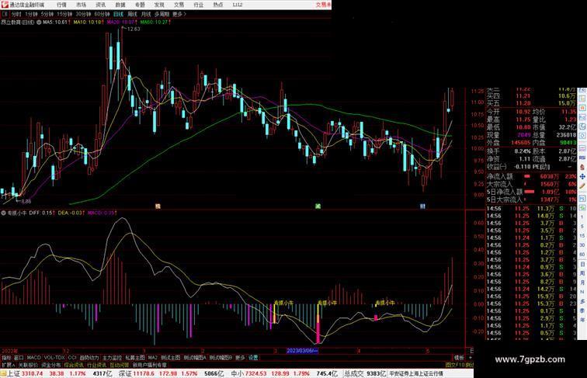The image size is (587, 378).
Task: Click the round icon beside MA5 label
Action: click(x=39, y=23)
